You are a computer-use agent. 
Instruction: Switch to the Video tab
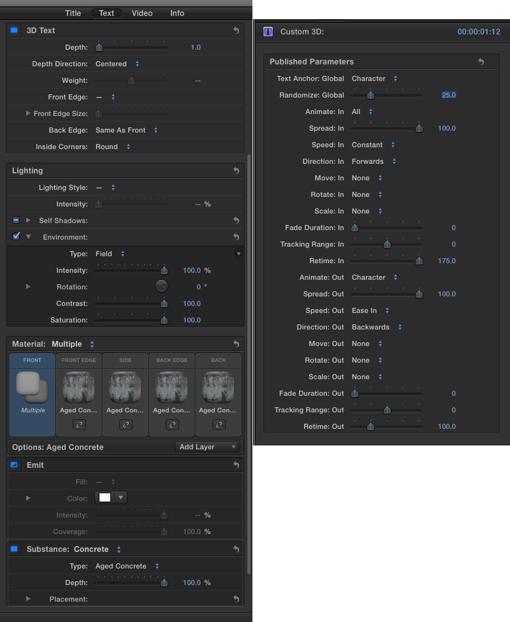[142, 13]
